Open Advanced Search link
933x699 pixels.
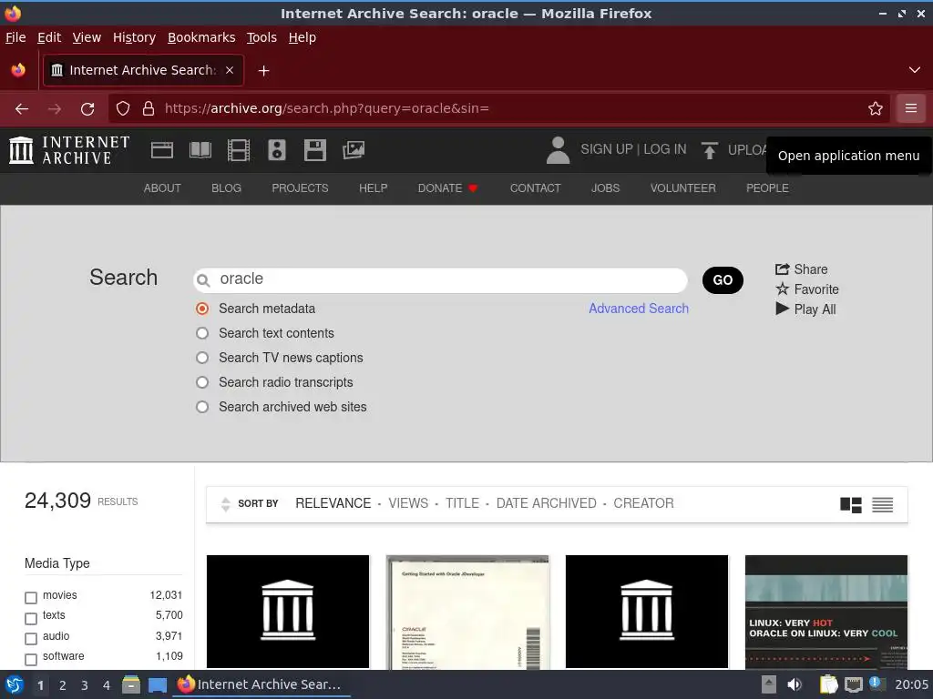coord(639,309)
